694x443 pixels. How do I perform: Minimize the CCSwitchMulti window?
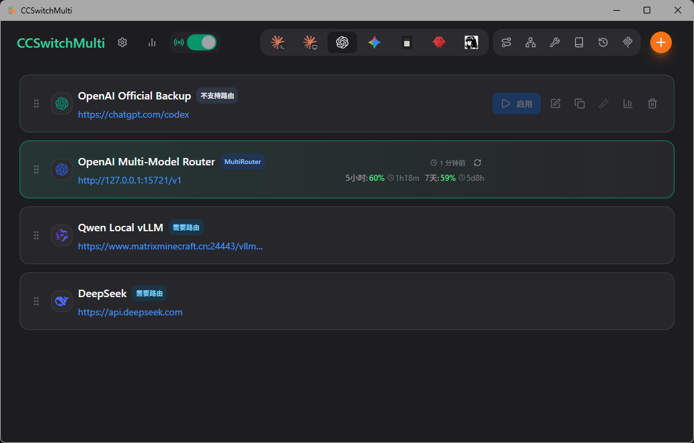coord(616,10)
